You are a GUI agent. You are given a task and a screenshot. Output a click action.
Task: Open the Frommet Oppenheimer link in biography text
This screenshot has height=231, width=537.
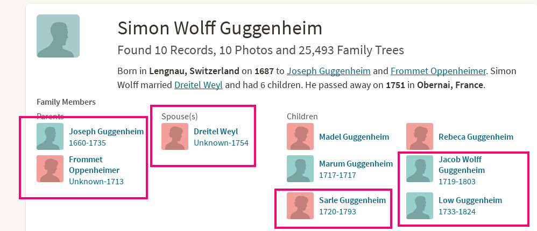438,71
